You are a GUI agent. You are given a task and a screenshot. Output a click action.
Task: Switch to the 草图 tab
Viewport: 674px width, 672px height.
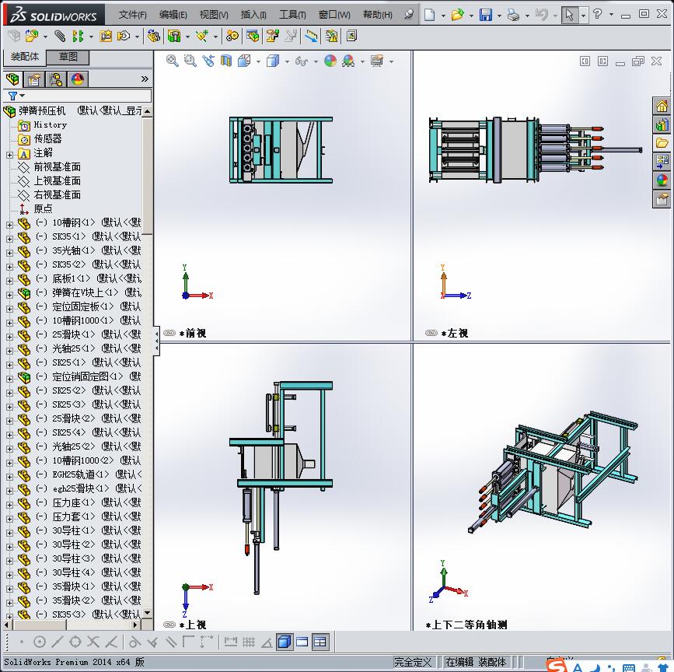click(68, 57)
